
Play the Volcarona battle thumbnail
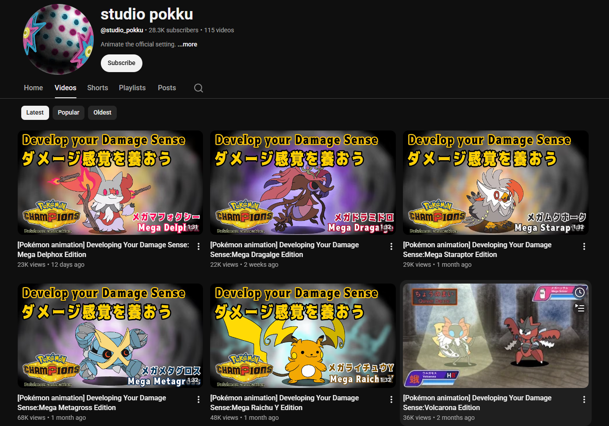click(x=496, y=336)
